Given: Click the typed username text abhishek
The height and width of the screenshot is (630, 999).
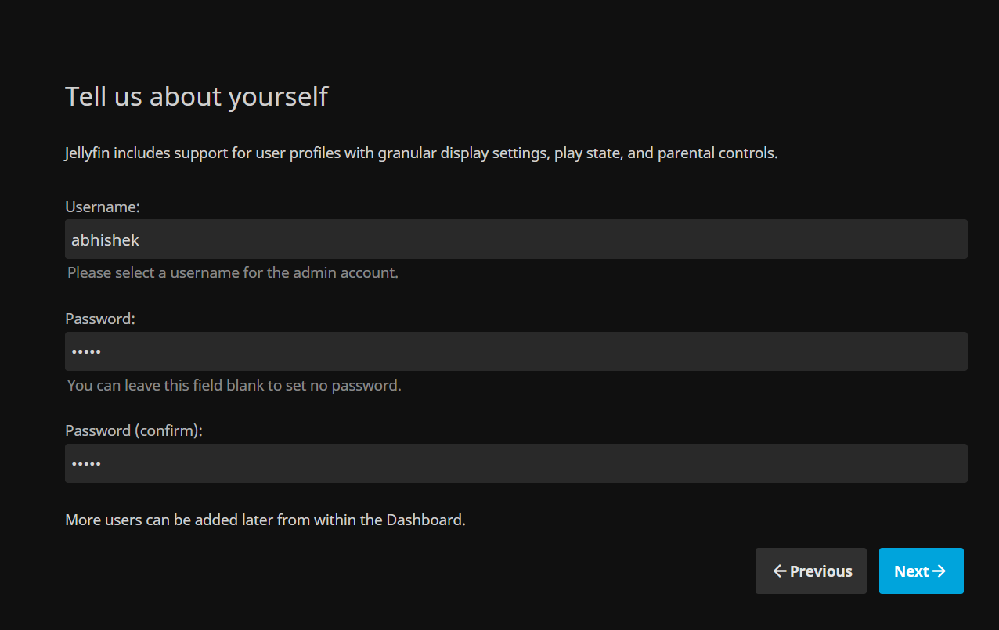Looking at the screenshot, I should click(x=105, y=240).
